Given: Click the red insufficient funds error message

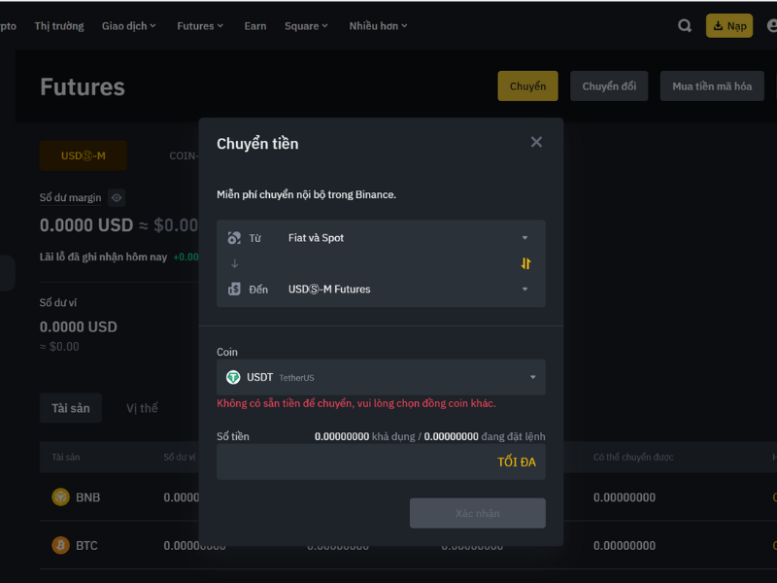Looking at the screenshot, I should 356,403.
